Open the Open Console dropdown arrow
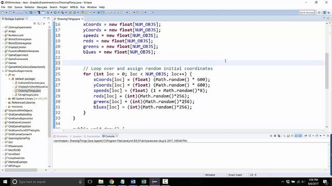Image resolution: width=332 pixels, height=186 pixels. (321, 136)
